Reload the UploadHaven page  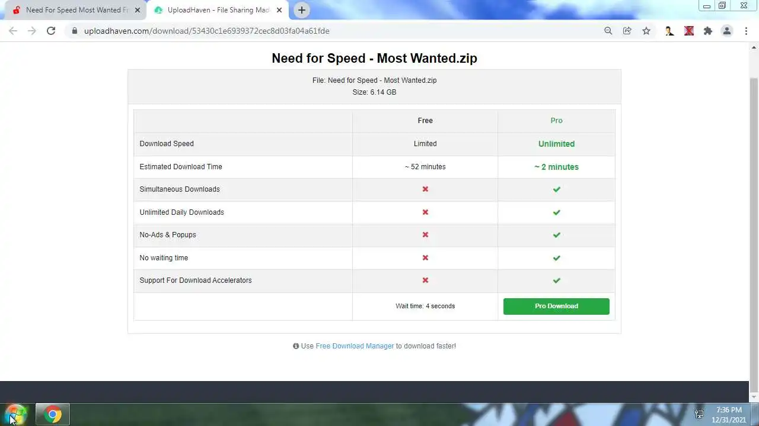tap(51, 31)
